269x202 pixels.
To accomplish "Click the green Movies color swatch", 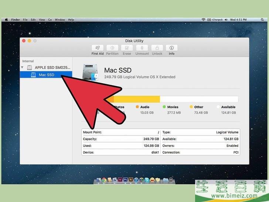I will 164,107.
